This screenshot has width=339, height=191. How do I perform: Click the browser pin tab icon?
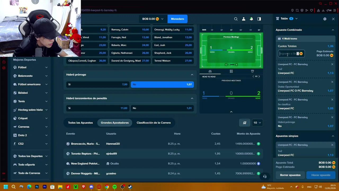click(292, 10)
